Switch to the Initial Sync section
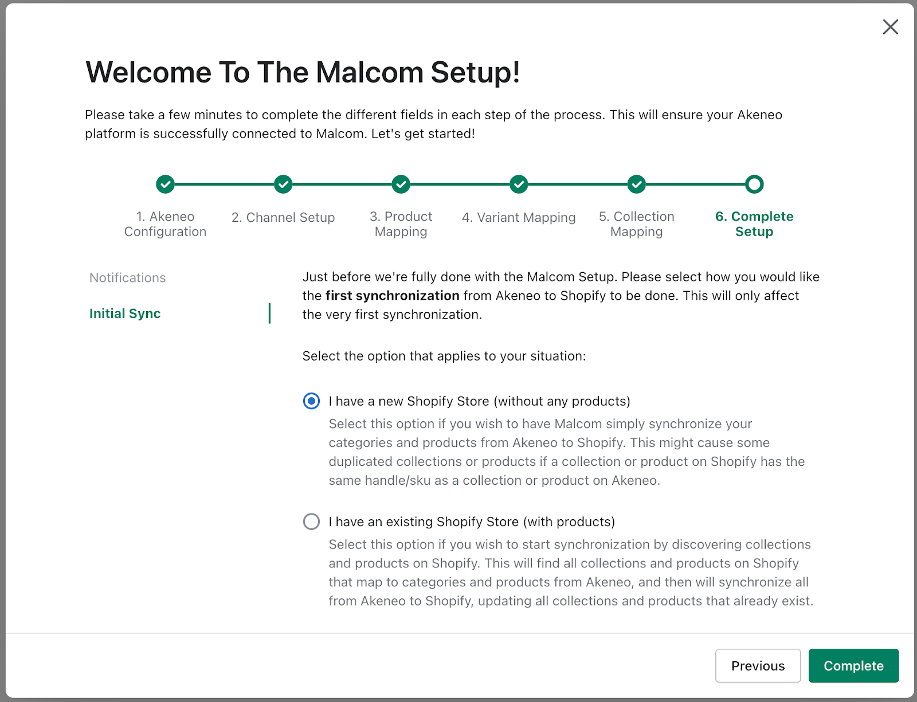The width and height of the screenshot is (917, 702). pyautogui.click(x=124, y=313)
